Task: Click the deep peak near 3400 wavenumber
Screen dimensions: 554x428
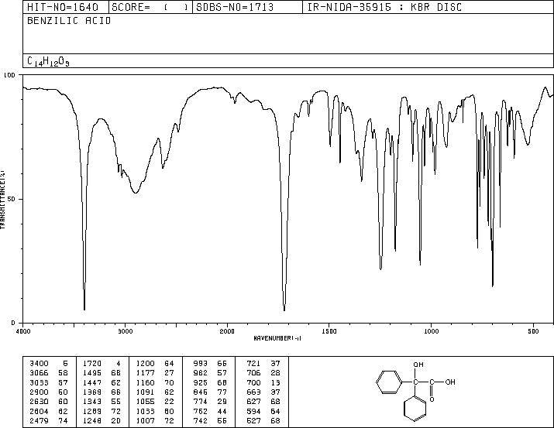Action: [x=84, y=308]
